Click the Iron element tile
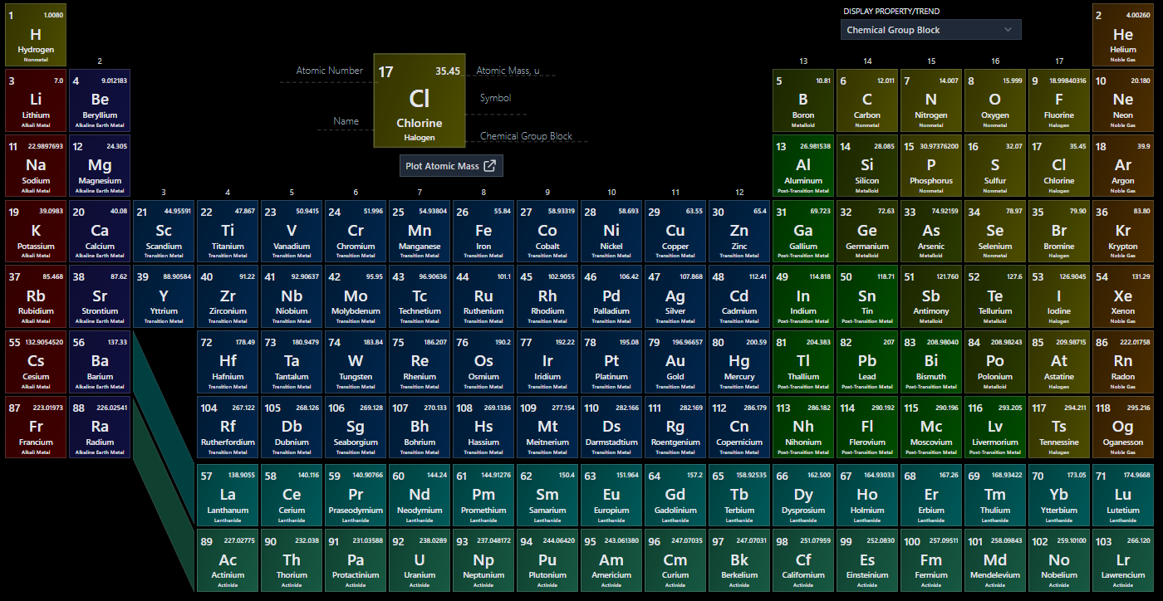This screenshot has height=601, width=1163. click(483, 232)
